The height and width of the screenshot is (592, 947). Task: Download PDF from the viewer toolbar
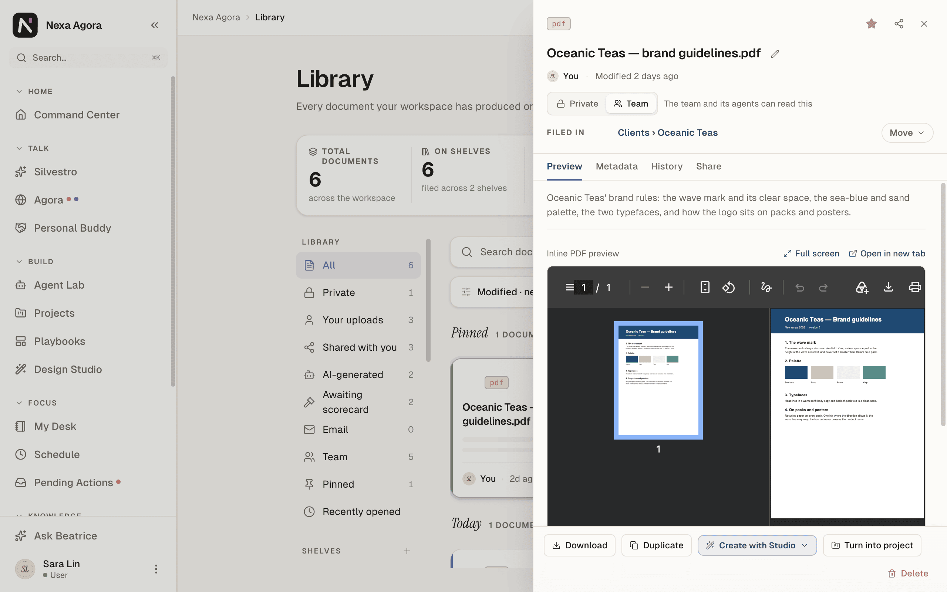pos(888,287)
